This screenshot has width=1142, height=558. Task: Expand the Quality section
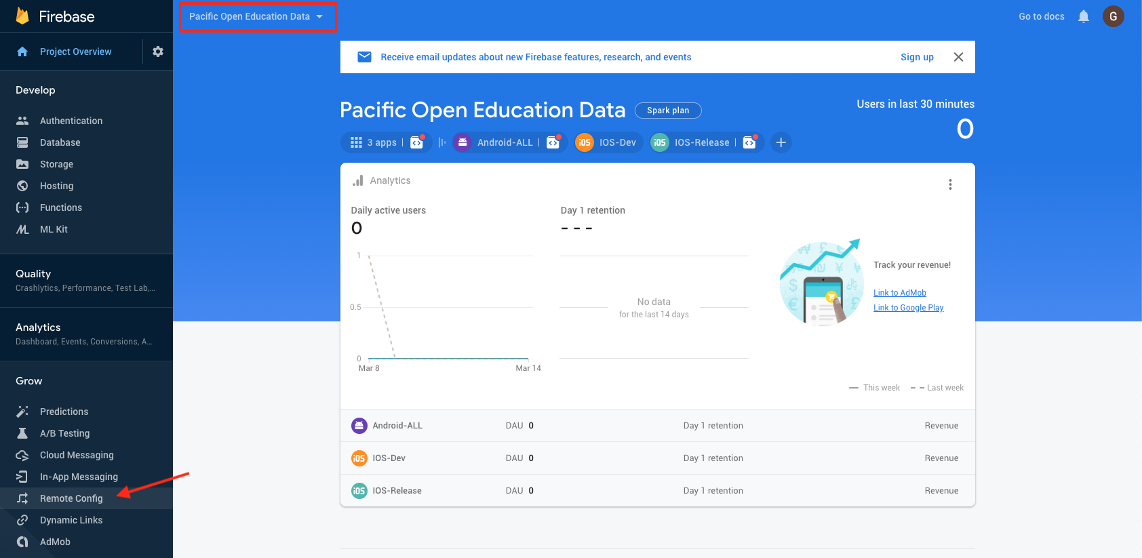85,280
